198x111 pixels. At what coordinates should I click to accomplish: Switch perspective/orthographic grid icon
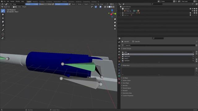pyautogui.click(x=115, y=29)
